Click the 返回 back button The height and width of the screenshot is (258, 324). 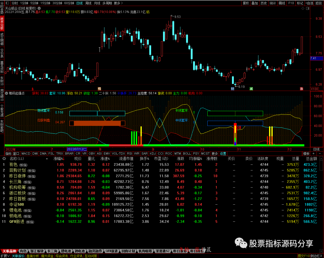tap(318, 3)
